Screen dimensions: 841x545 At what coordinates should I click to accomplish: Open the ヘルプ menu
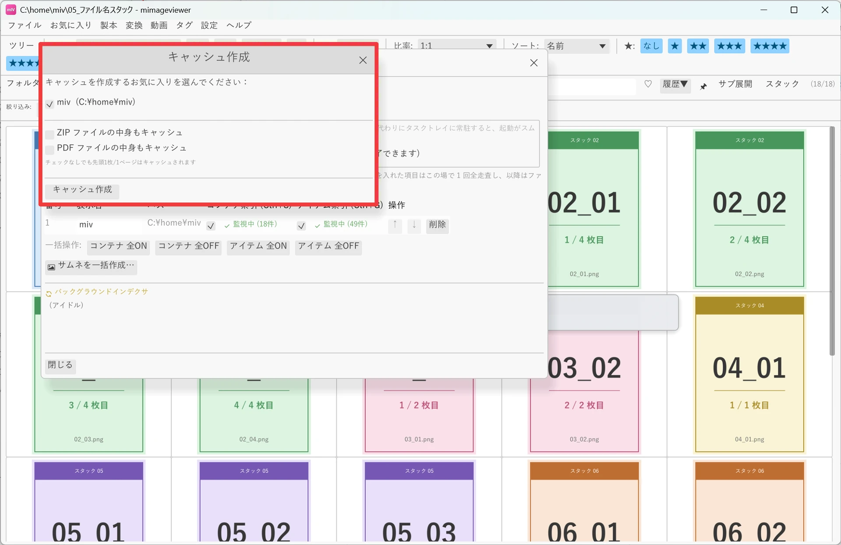pos(239,25)
